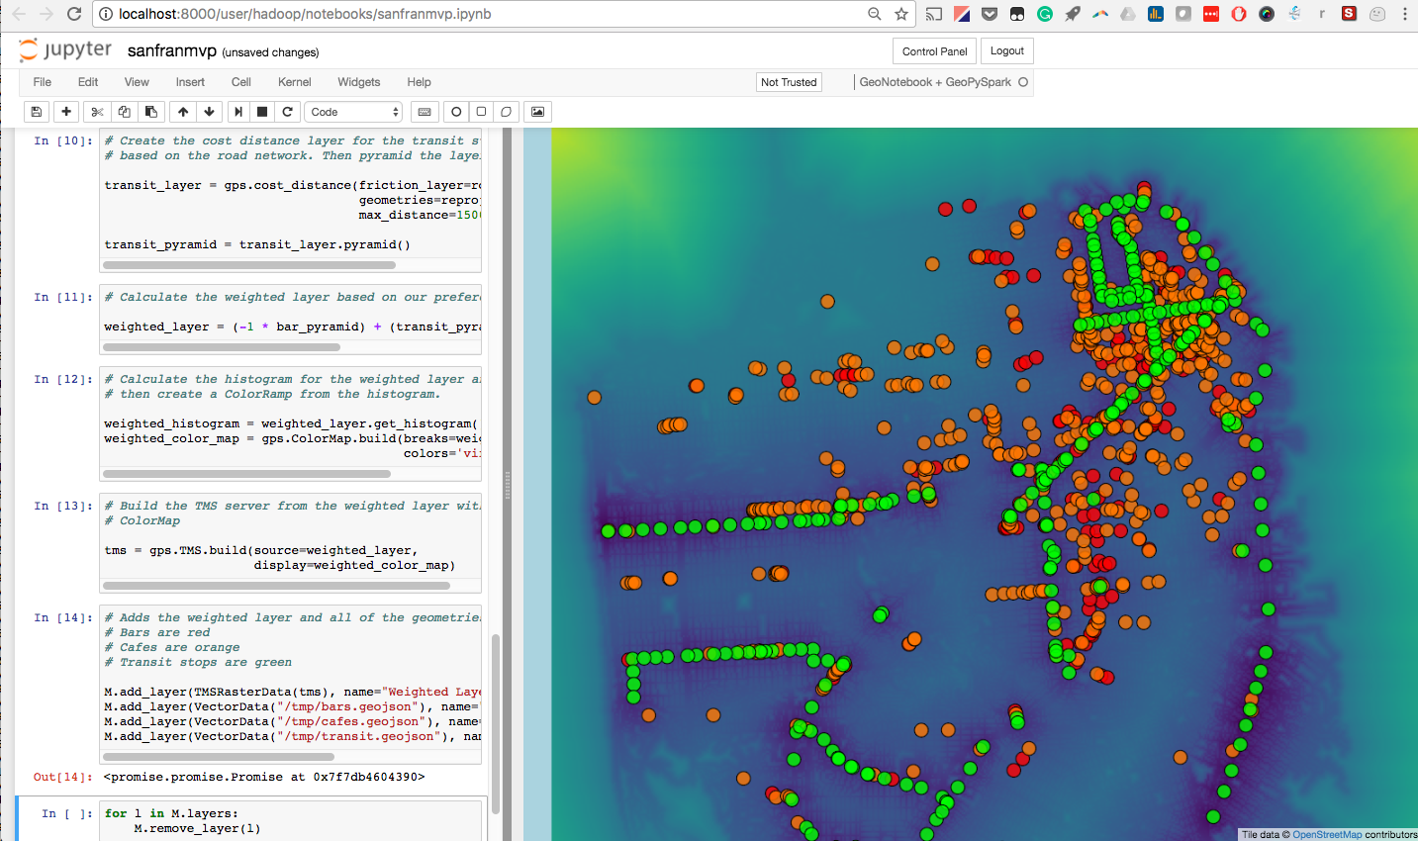1418x841 pixels.
Task: Click the save notebook icon
Action: [x=37, y=112]
